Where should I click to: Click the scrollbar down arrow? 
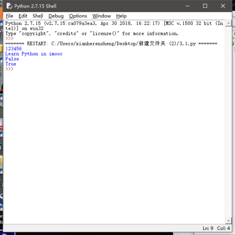[228, 221]
